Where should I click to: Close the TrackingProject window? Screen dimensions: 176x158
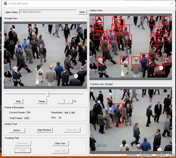(x=172, y=3)
